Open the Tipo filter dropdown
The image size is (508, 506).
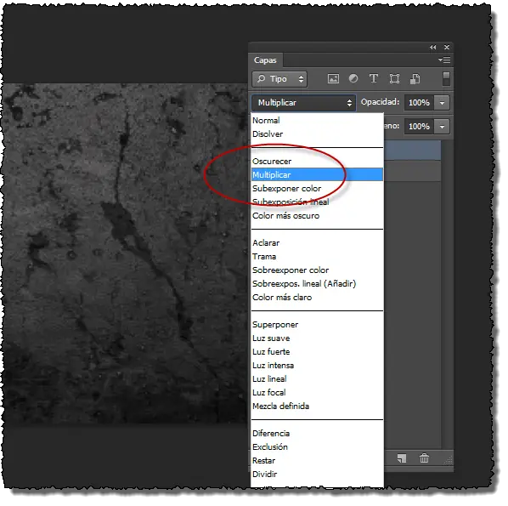[x=279, y=79]
